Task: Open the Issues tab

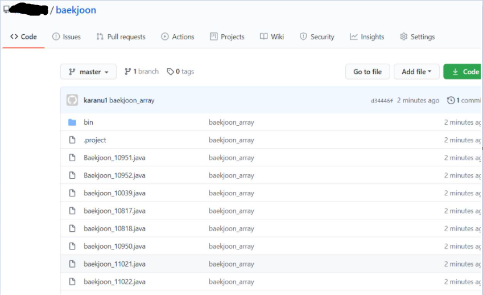Action: pyautogui.click(x=66, y=36)
